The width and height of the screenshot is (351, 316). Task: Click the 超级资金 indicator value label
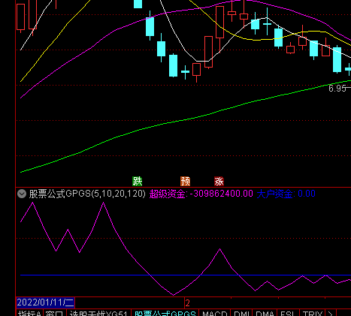(201, 194)
